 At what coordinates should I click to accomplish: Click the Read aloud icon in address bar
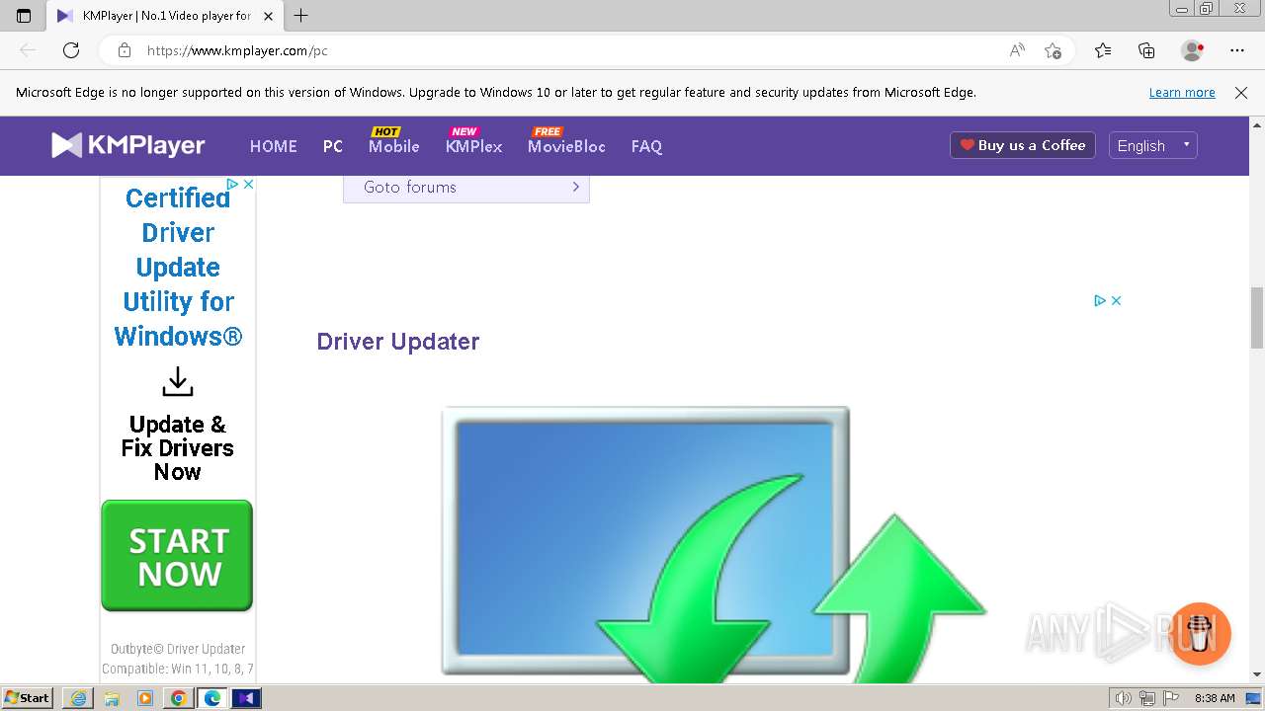pyautogui.click(x=1016, y=50)
